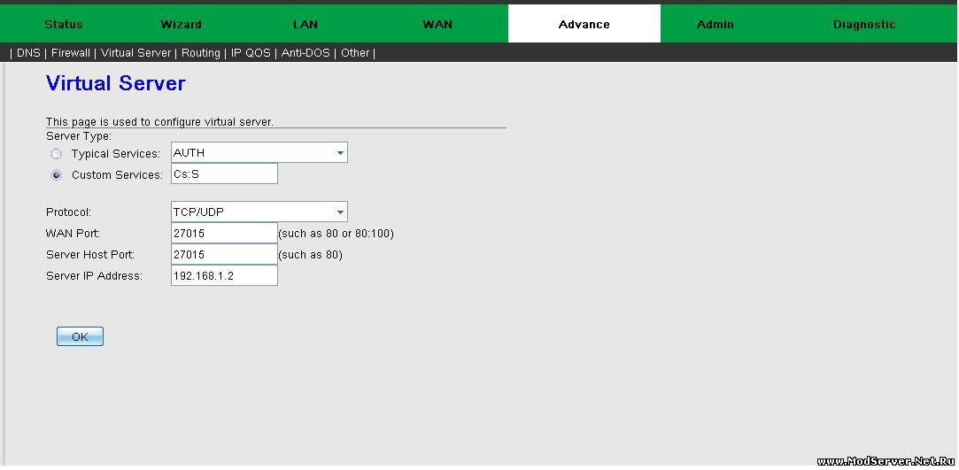Click the Custom Services field containing Cs:S
959x470 pixels.
click(x=224, y=173)
